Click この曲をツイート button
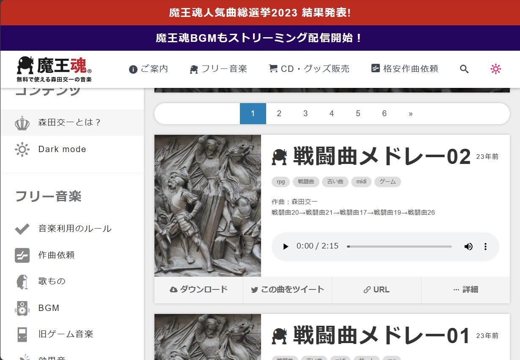 [288, 290]
